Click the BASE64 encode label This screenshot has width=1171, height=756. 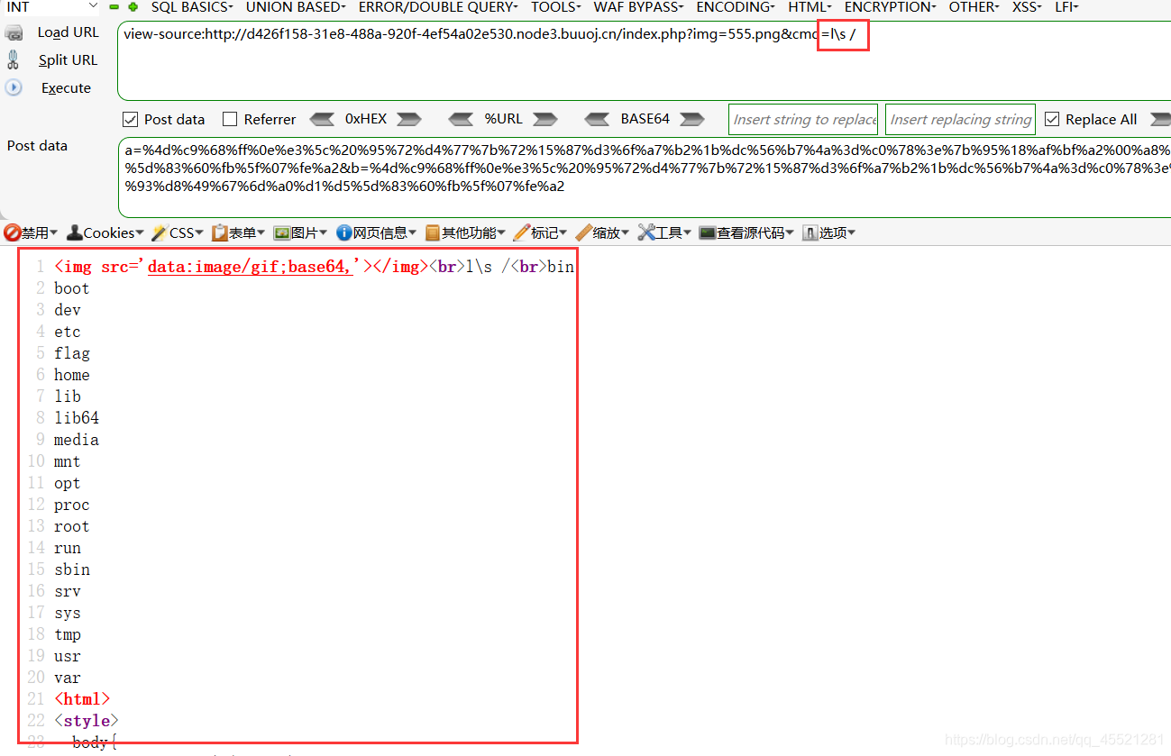645,119
